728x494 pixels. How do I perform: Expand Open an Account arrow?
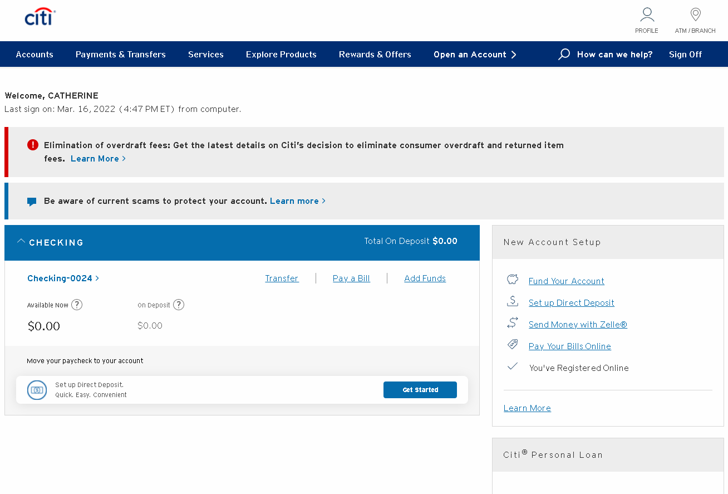[x=514, y=55]
